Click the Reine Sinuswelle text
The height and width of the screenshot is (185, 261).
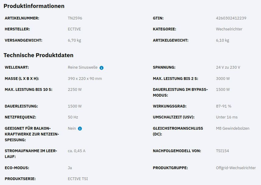pyautogui.click(x=83, y=67)
